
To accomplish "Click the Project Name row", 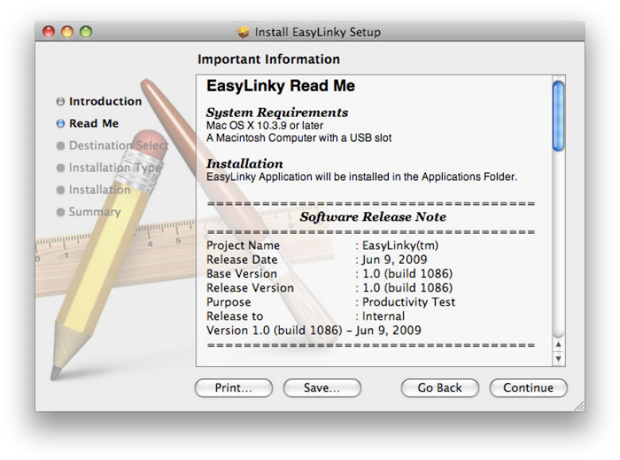I will tap(322, 245).
